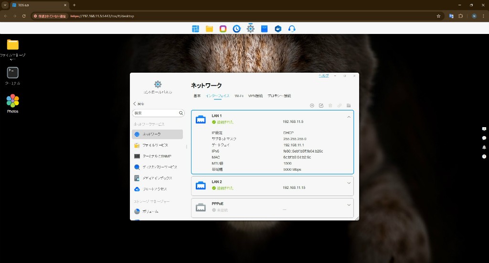Click the subnet mask 255.255.255.0

pos(295,139)
